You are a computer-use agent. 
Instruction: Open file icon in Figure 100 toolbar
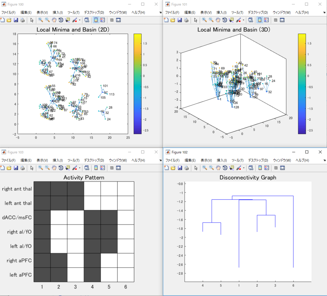9,20
